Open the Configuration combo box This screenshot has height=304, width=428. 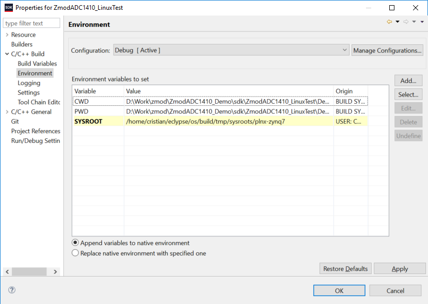click(231, 50)
